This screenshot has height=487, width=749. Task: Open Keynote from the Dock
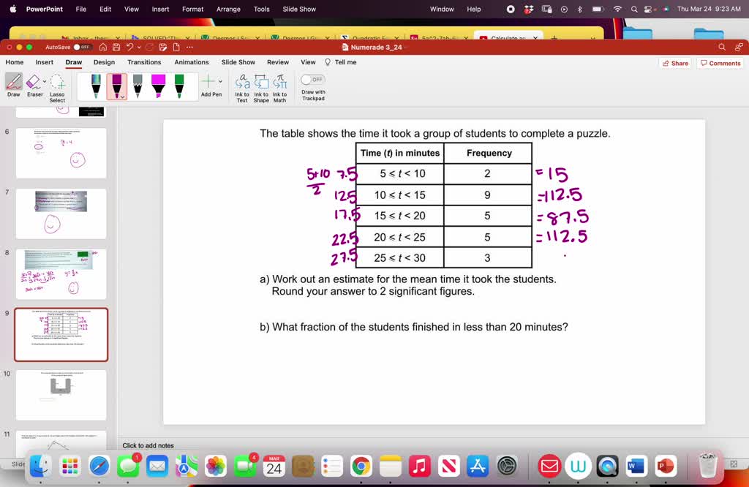607,466
